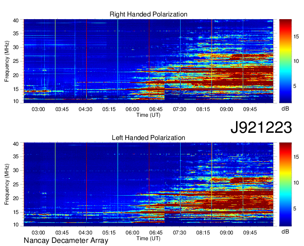Click the "03:45" tick on the Right Handed plot
Image resolution: width=304 pixels, height=246 pixels.
pos(62,109)
